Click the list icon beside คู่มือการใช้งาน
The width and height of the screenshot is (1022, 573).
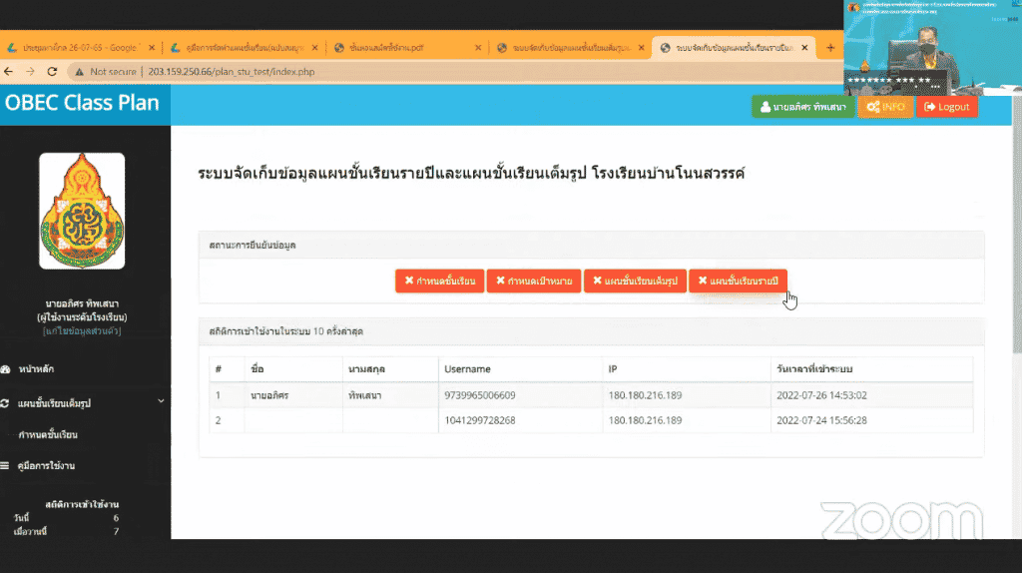point(6,466)
